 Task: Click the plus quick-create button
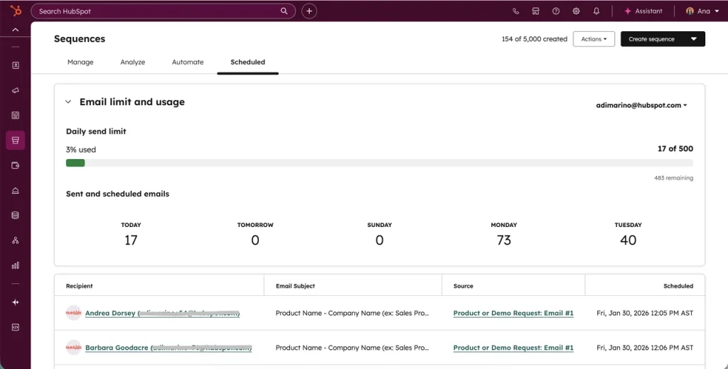[309, 11]
